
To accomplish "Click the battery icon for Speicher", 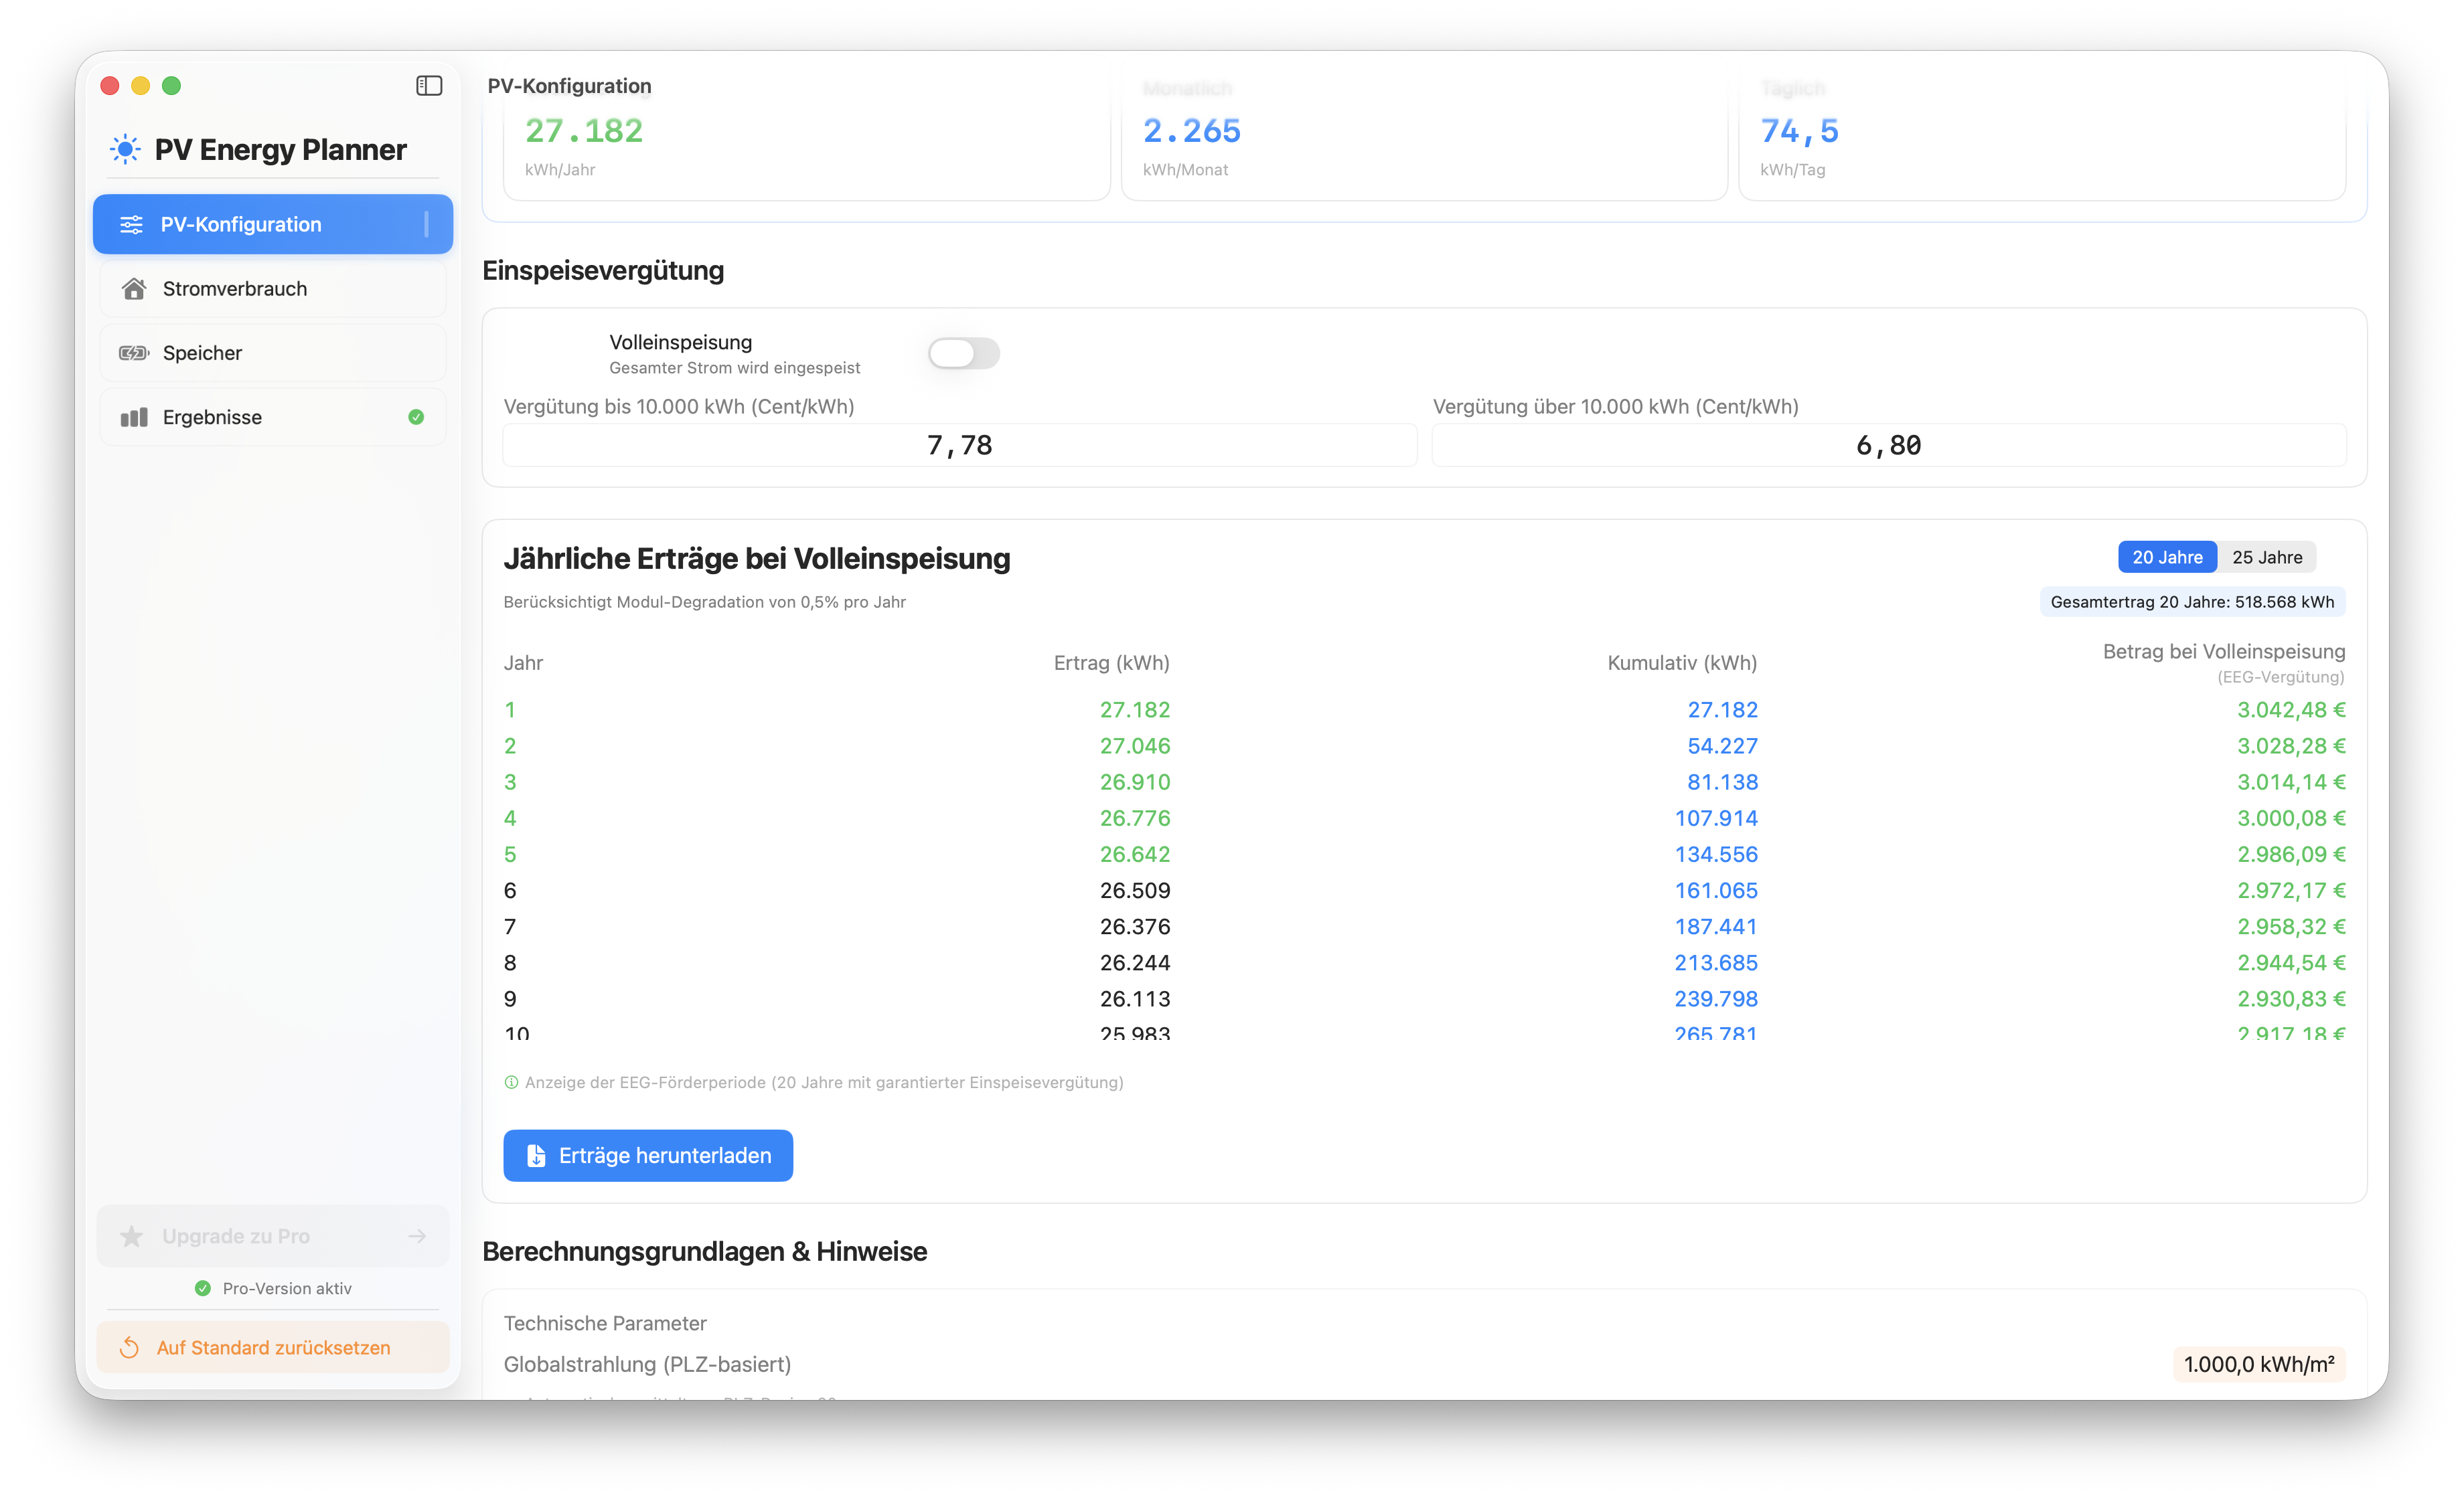I will coord(134,353).
